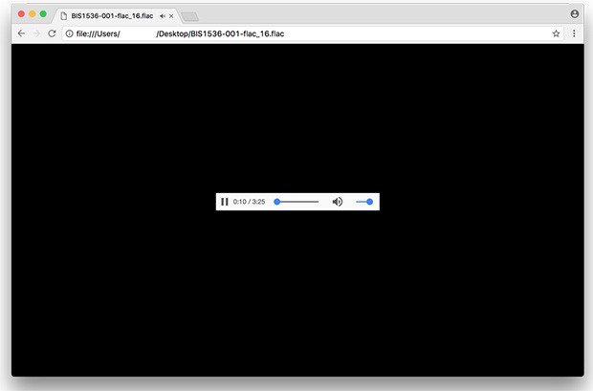Mute audio with the speaker icon
593x391 pixels.
[338, 202]
